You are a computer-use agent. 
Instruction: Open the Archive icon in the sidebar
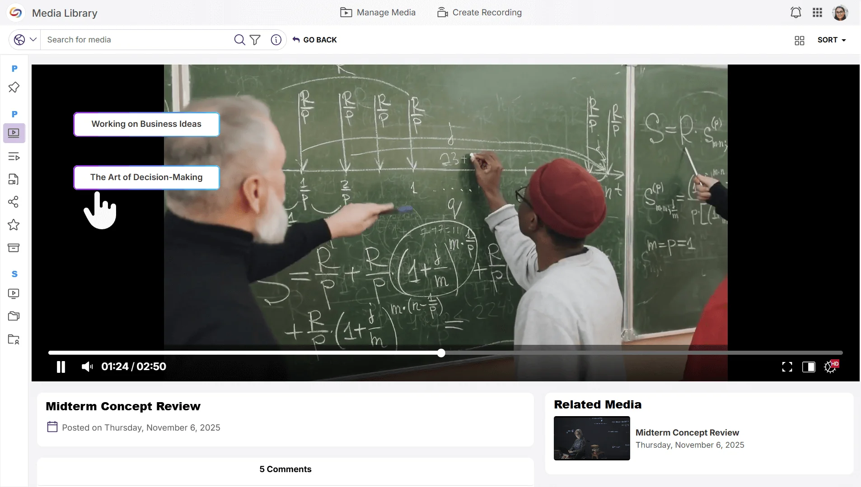tap(14, 247)
